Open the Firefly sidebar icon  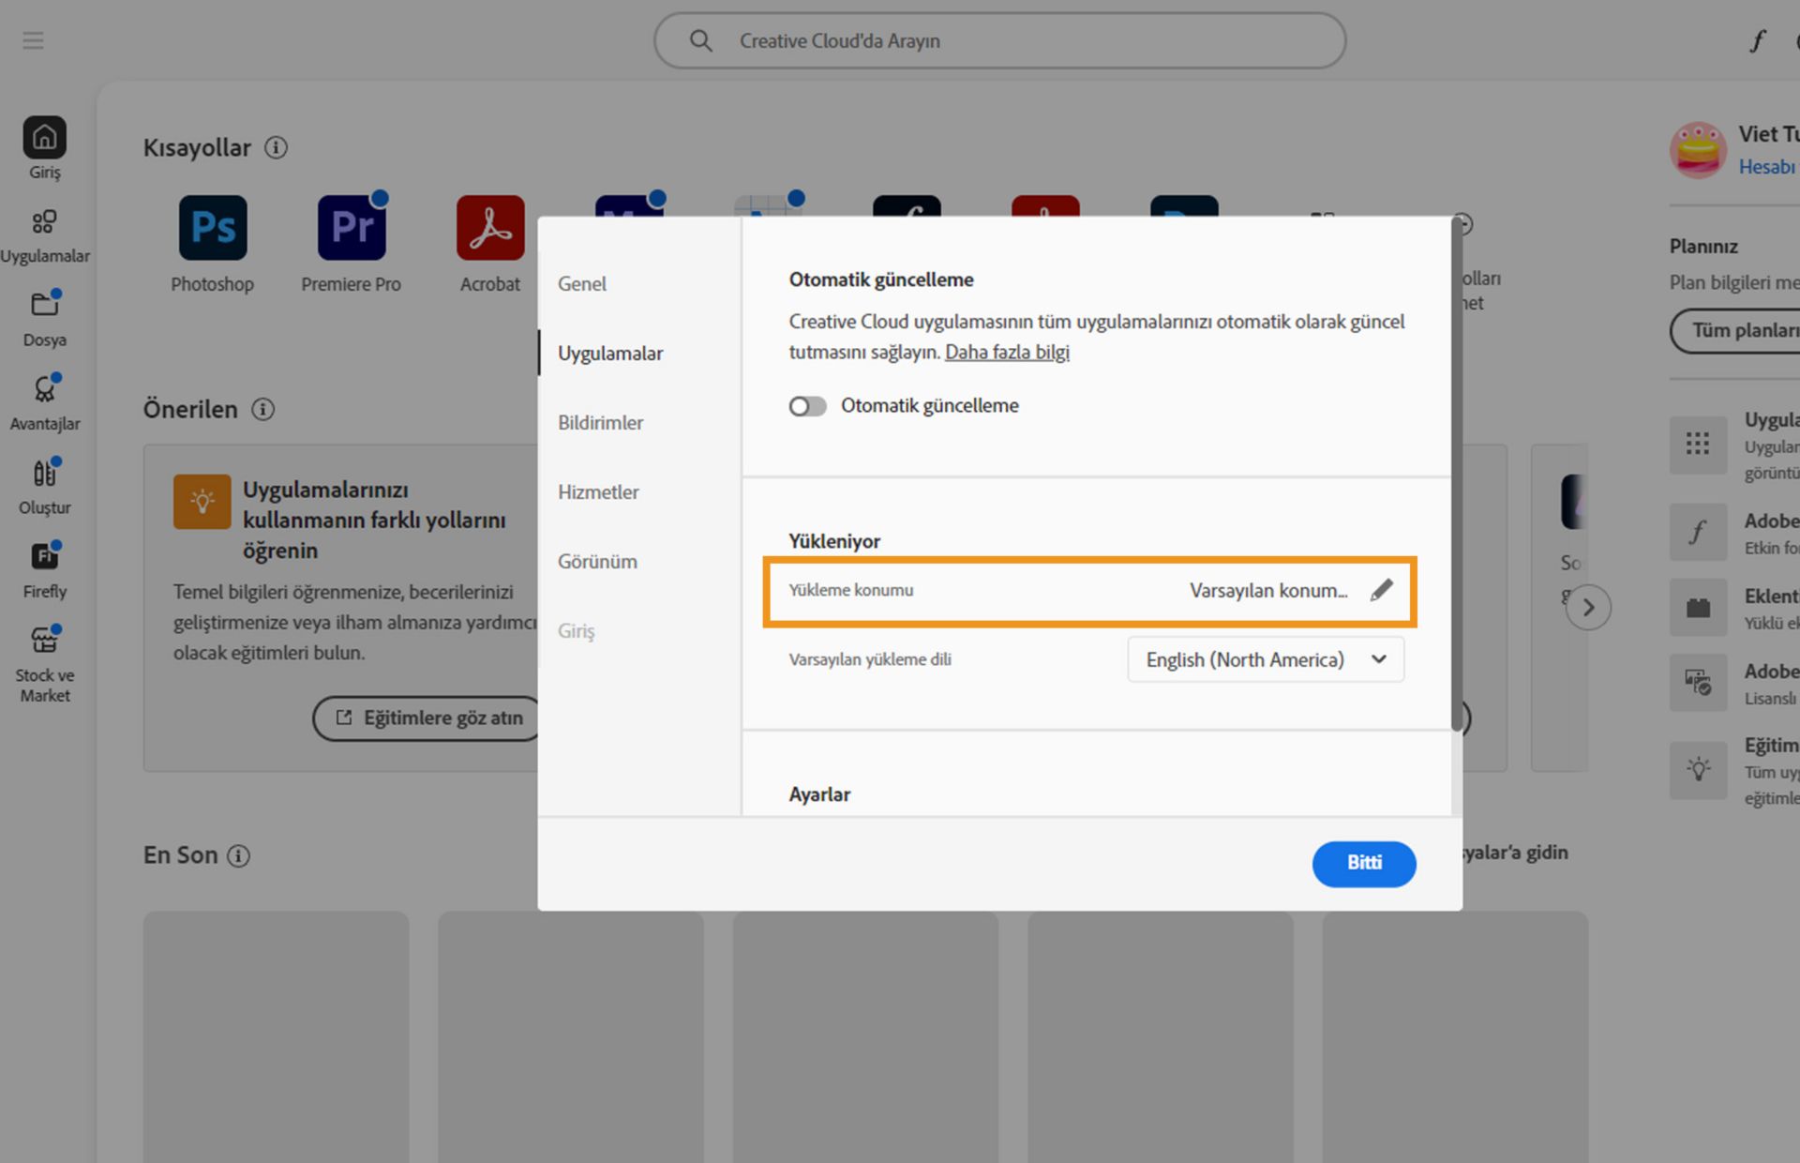point(44,557)
